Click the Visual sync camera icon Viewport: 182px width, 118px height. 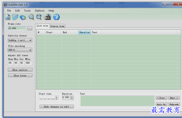point(48,17)
